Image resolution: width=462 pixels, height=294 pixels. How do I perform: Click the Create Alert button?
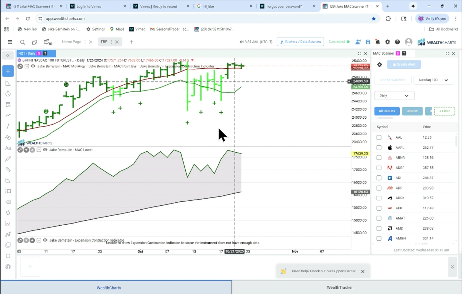(x=404, y=65)
